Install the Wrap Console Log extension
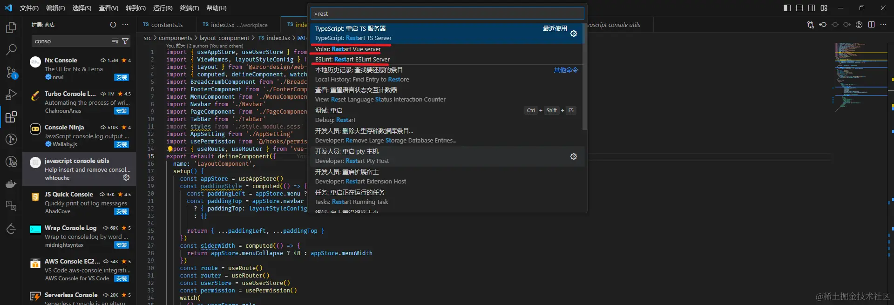 (122, 245)
